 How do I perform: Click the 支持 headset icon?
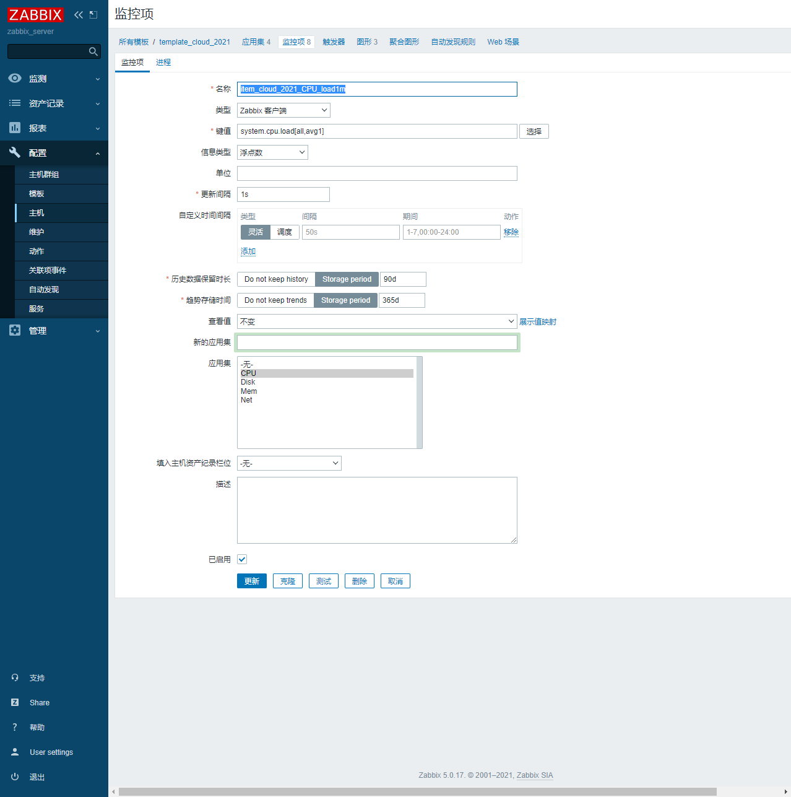coord(15,677)
